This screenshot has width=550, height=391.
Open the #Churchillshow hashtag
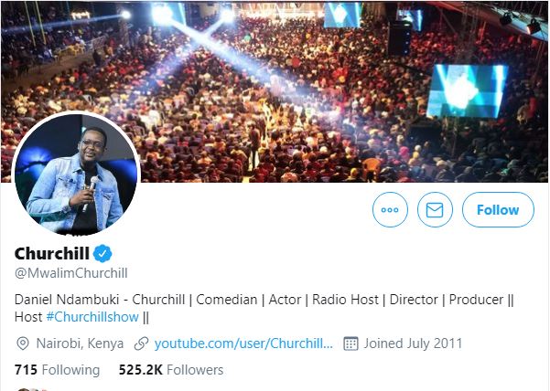click(x=92, y=317)
